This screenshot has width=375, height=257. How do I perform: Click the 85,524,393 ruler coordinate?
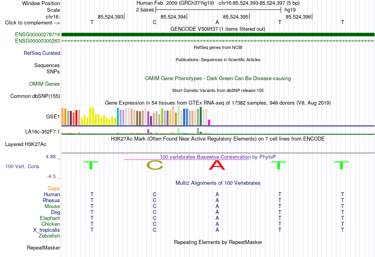click(x=111, y=17)
